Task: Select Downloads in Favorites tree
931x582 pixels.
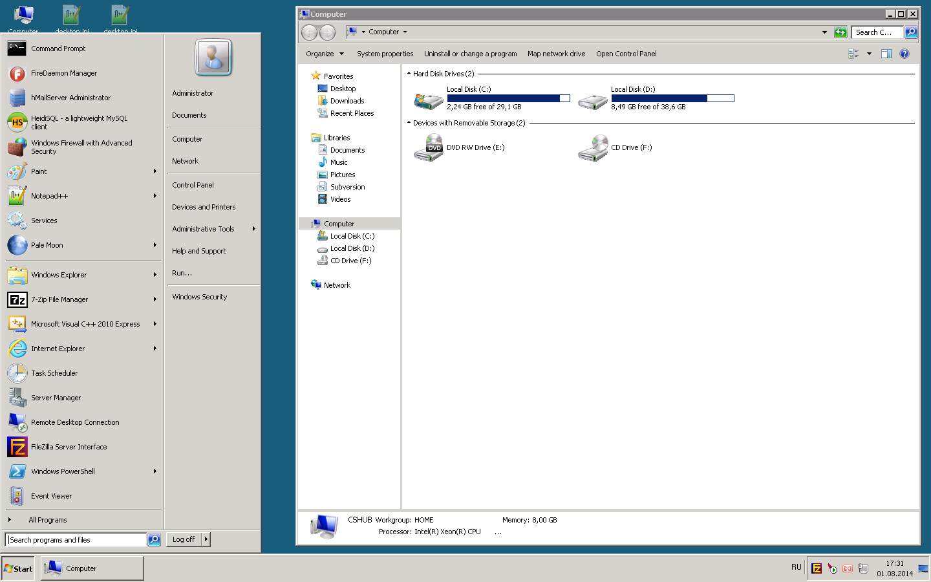Action: pos(347,101)
